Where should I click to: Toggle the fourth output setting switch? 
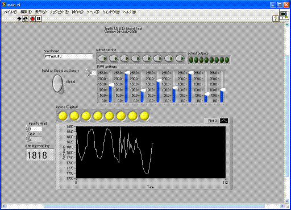click(x=136, y=59)
